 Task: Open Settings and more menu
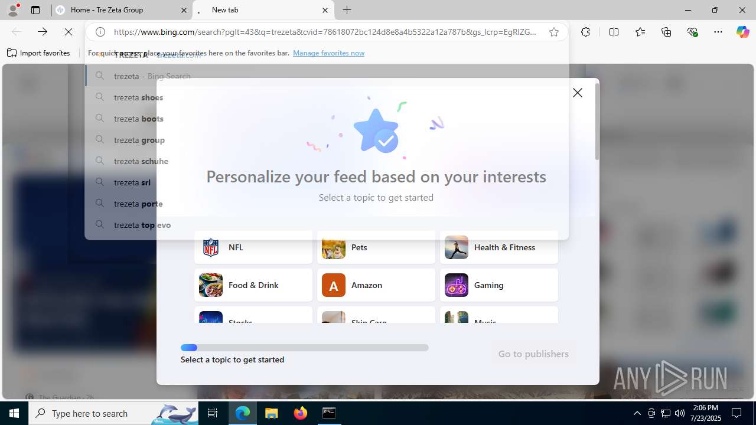(x=718, y=32)
